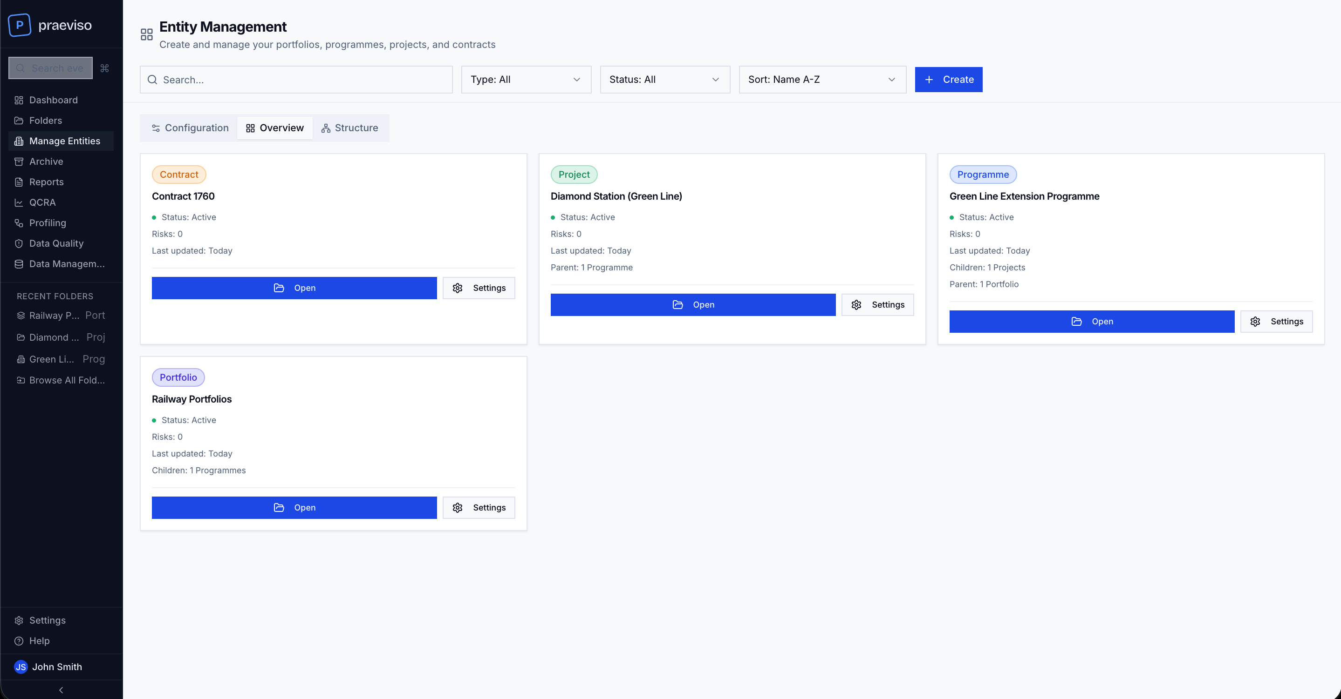
Task: Click inside the Search field
Action: pyautogui.click(x=296, y=79)
